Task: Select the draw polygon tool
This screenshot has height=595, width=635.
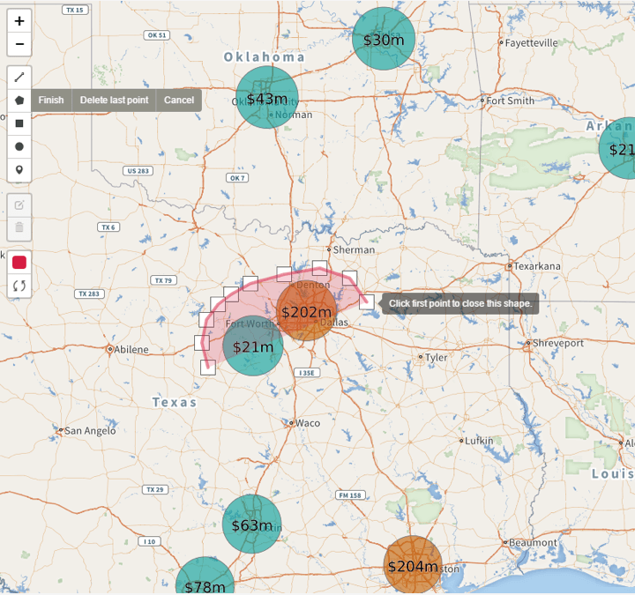Action: point(19,100)
